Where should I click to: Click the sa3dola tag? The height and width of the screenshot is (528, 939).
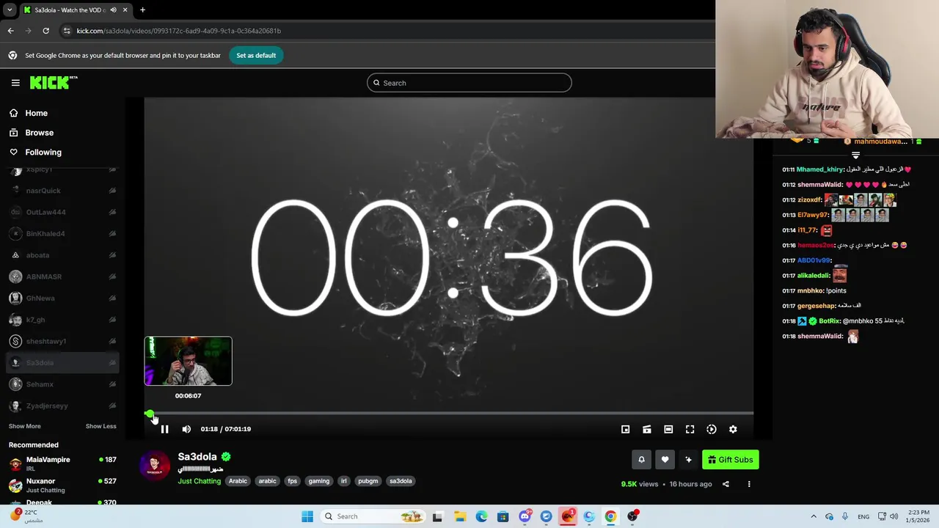click(x=401, y=481)
